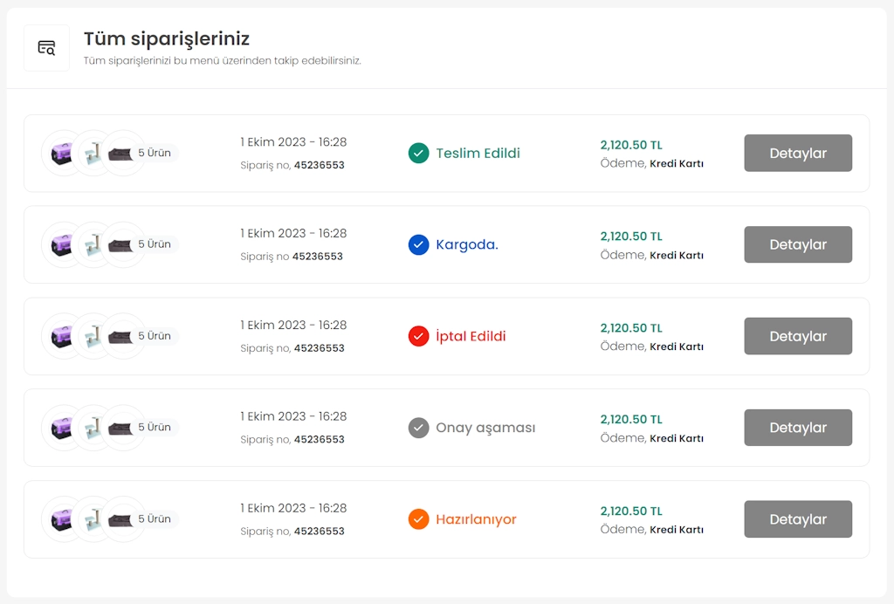894x604 pixels.
Task: Select the Teslim Edildi status text
Action: click(478, 154)
